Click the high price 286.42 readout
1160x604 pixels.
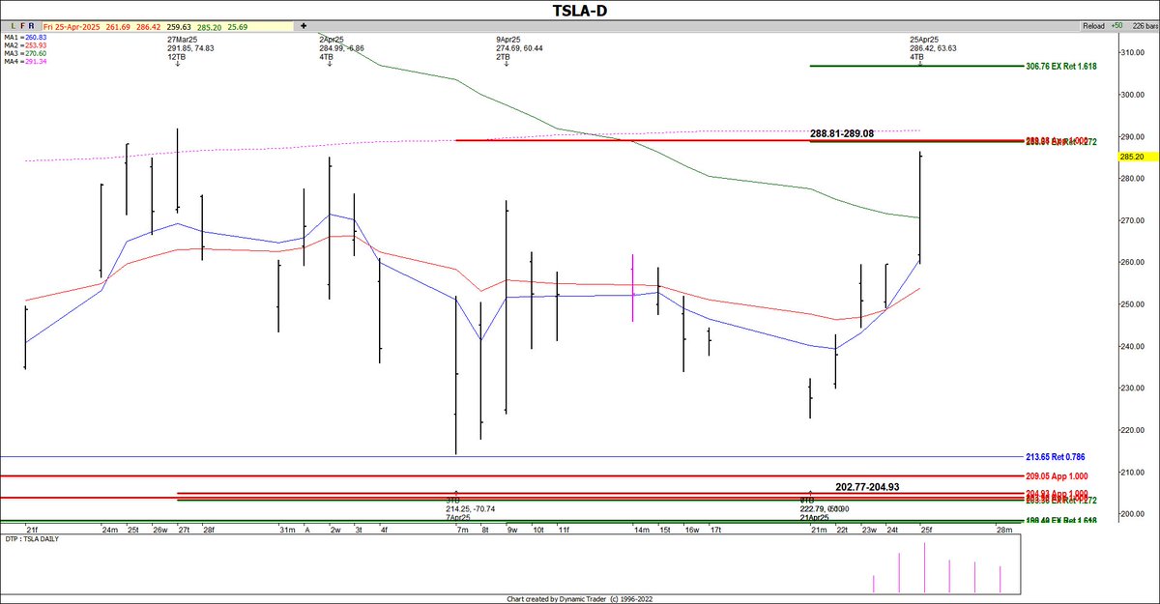(x=148, y=27)
